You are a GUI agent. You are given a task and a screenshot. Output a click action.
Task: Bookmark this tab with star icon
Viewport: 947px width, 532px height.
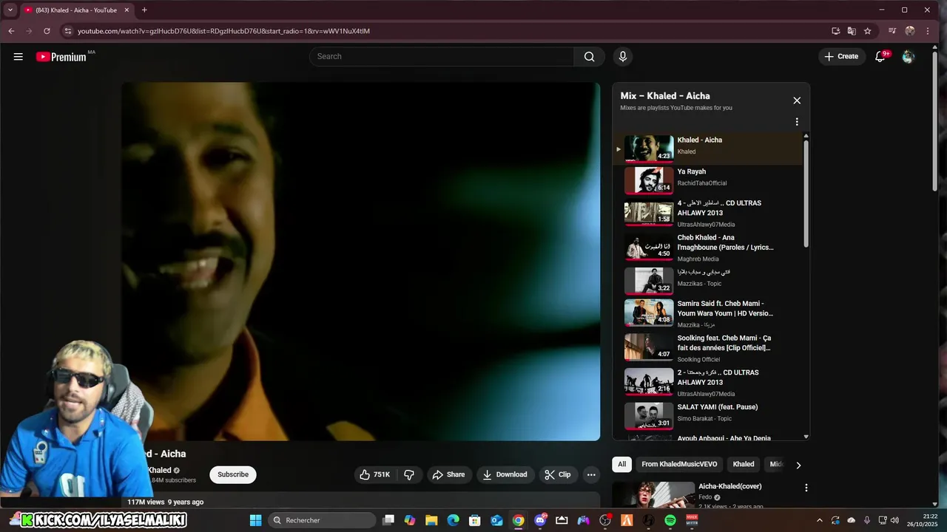867,31
